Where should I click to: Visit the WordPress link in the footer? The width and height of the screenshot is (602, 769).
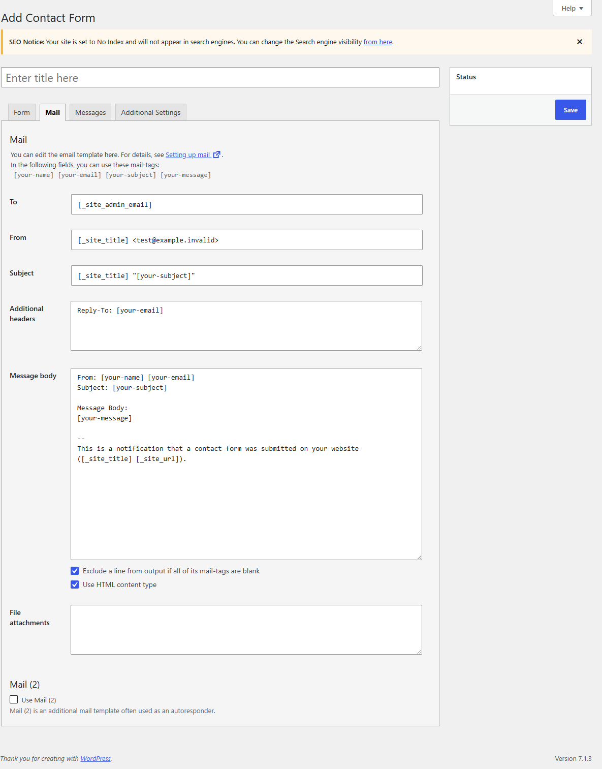tap(96, 758)
